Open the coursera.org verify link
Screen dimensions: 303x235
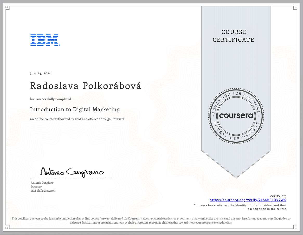coord(248,200)
